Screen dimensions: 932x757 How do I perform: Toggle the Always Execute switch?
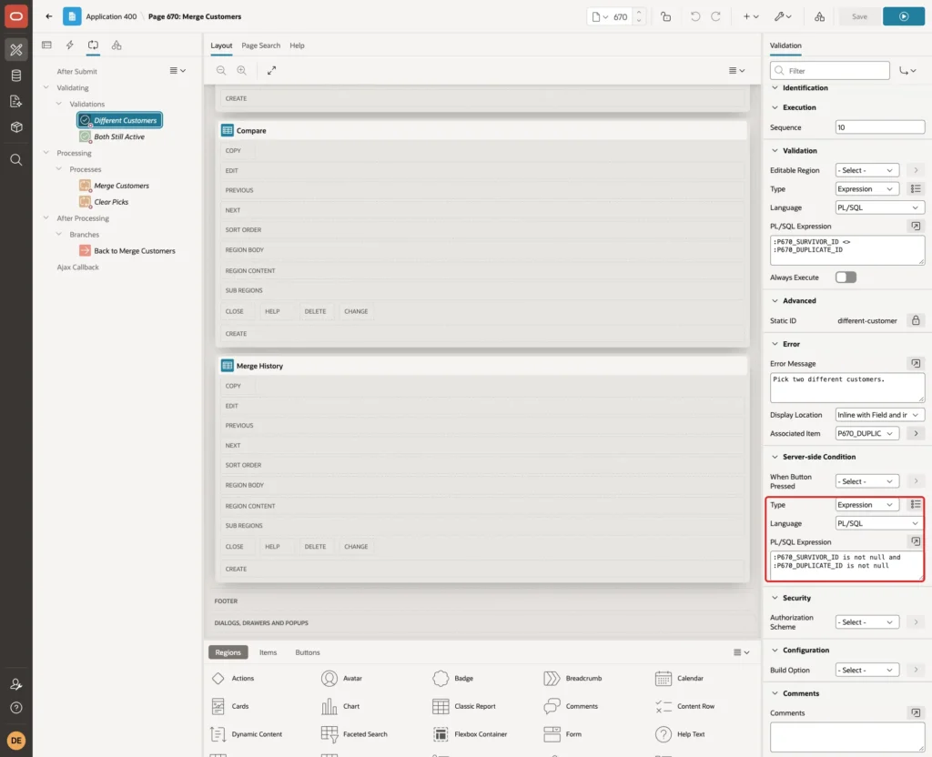(846, 277)
